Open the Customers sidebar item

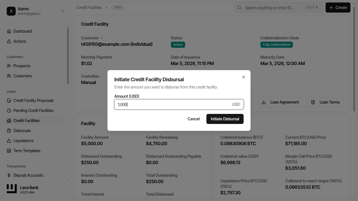tap(22, 76)
